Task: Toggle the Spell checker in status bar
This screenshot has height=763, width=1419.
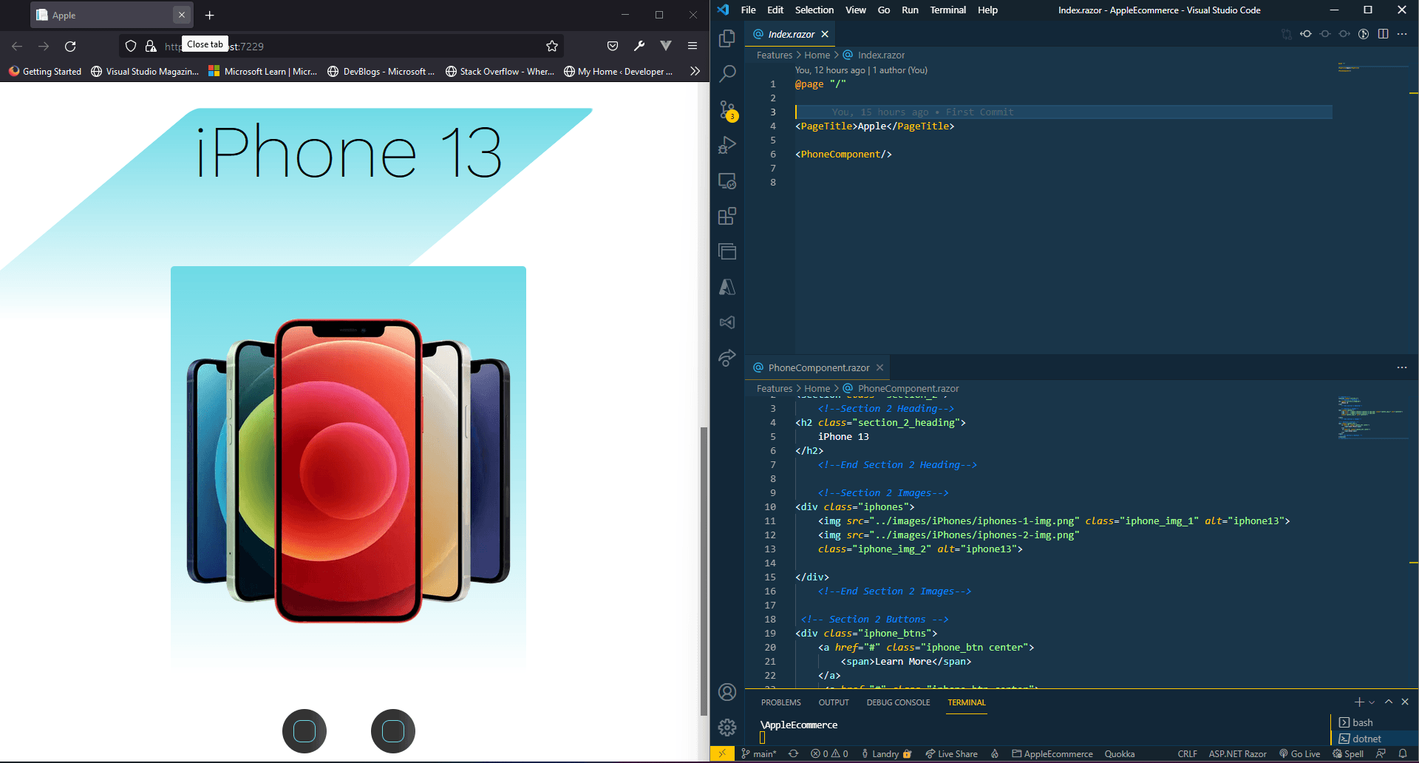Action: 1348,754
